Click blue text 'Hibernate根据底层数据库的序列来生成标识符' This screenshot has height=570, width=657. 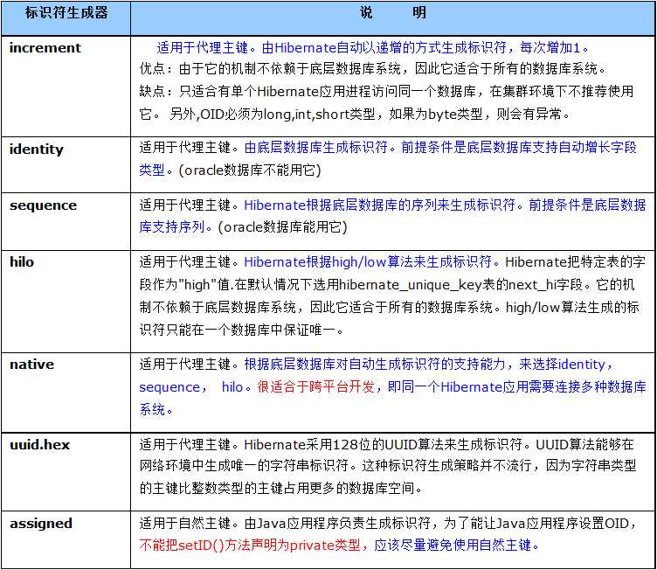(380, 205)
